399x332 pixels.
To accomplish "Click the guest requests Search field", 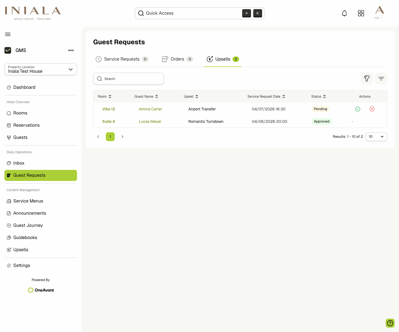I will pyautogui.click(x=129, y=79).
